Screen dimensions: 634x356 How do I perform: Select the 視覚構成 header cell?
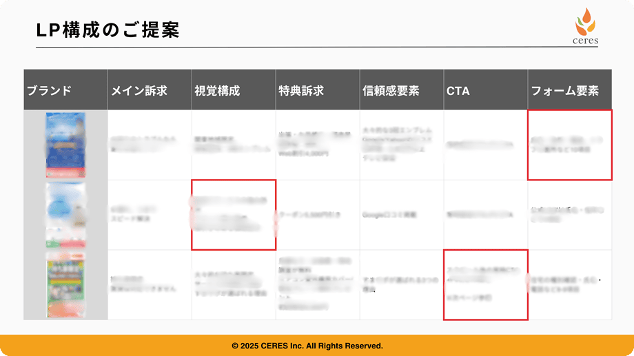[218, 90]
